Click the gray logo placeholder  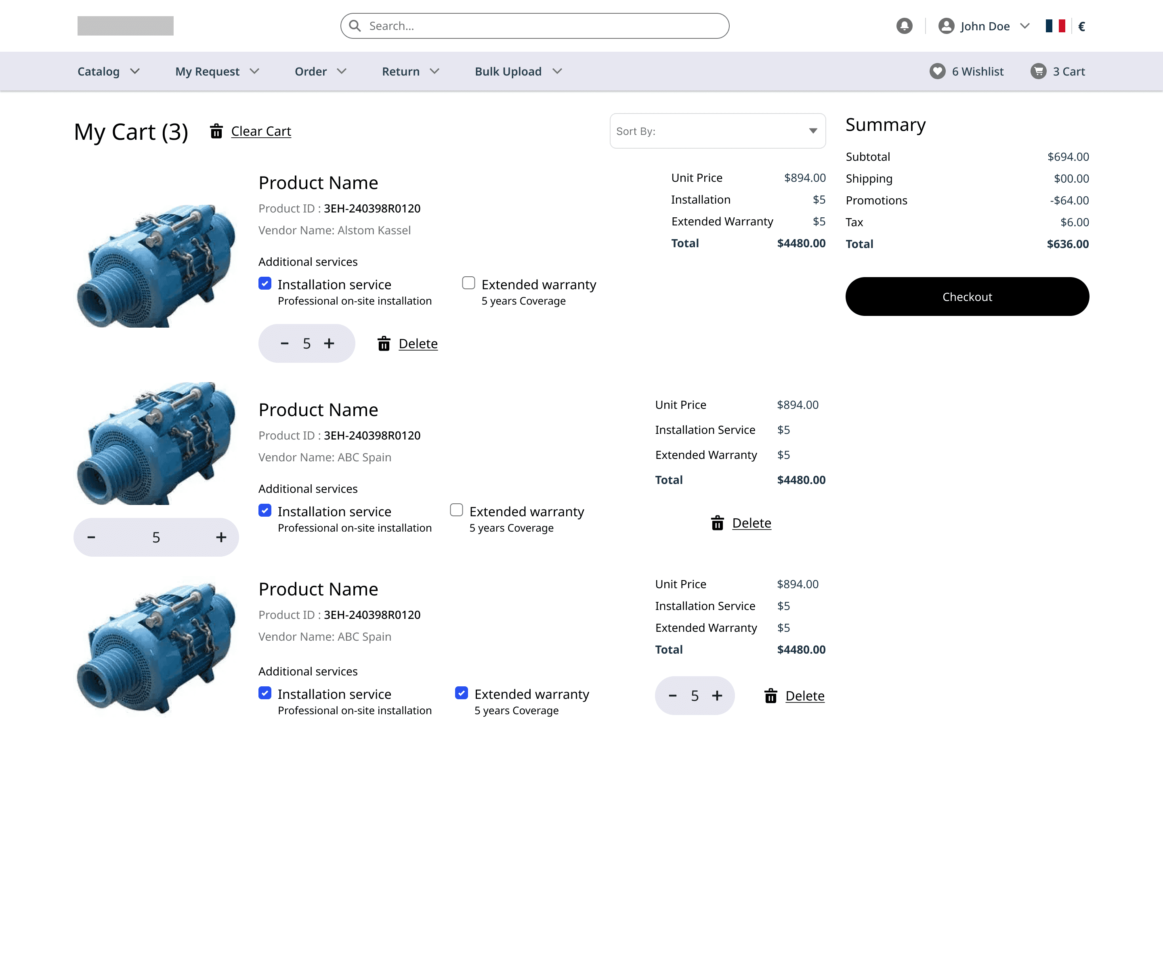[x=125, y=26]
